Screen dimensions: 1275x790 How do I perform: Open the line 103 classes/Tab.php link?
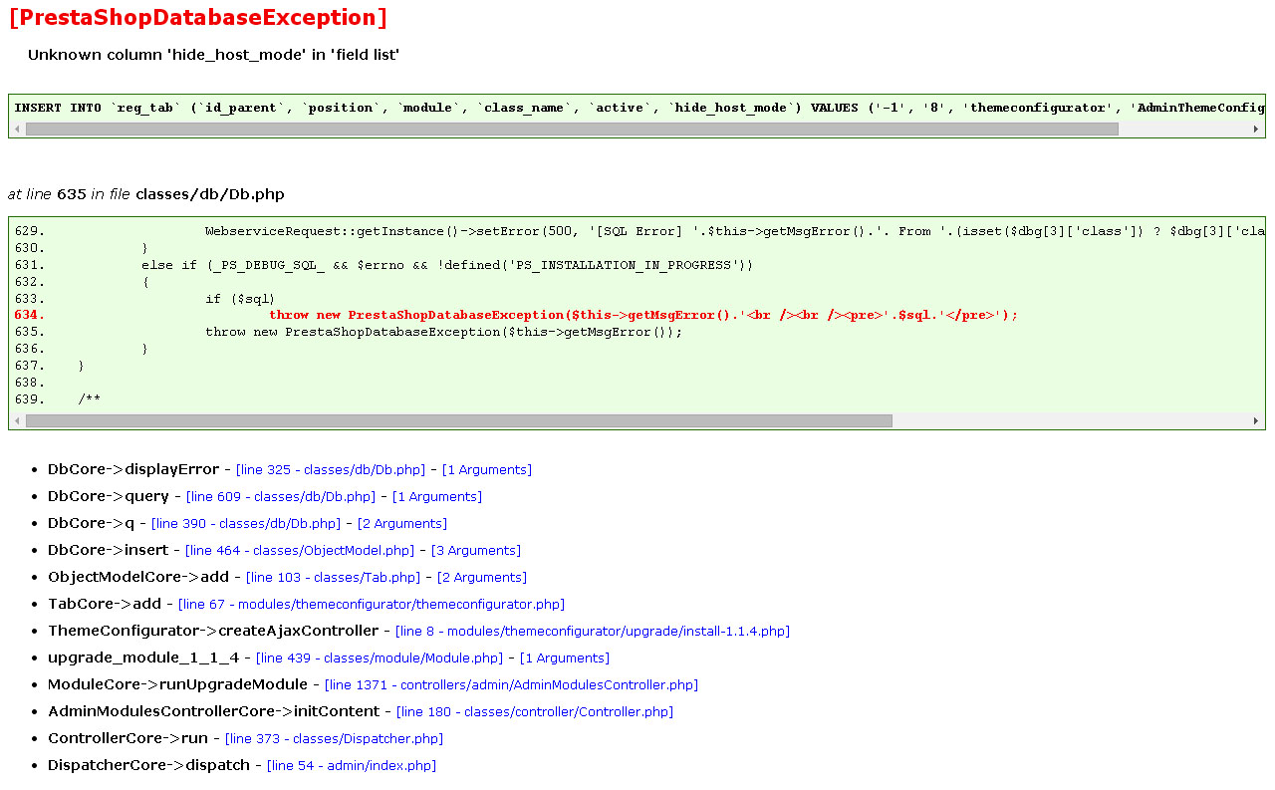click(x=333, y=577)
